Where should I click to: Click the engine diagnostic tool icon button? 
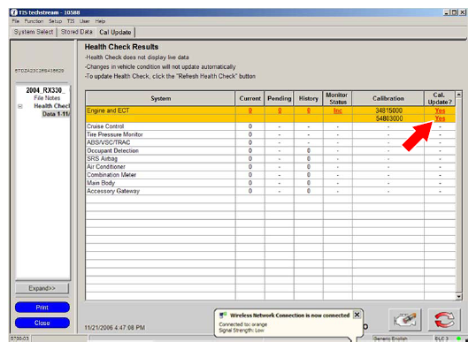(x=405, y=320)
